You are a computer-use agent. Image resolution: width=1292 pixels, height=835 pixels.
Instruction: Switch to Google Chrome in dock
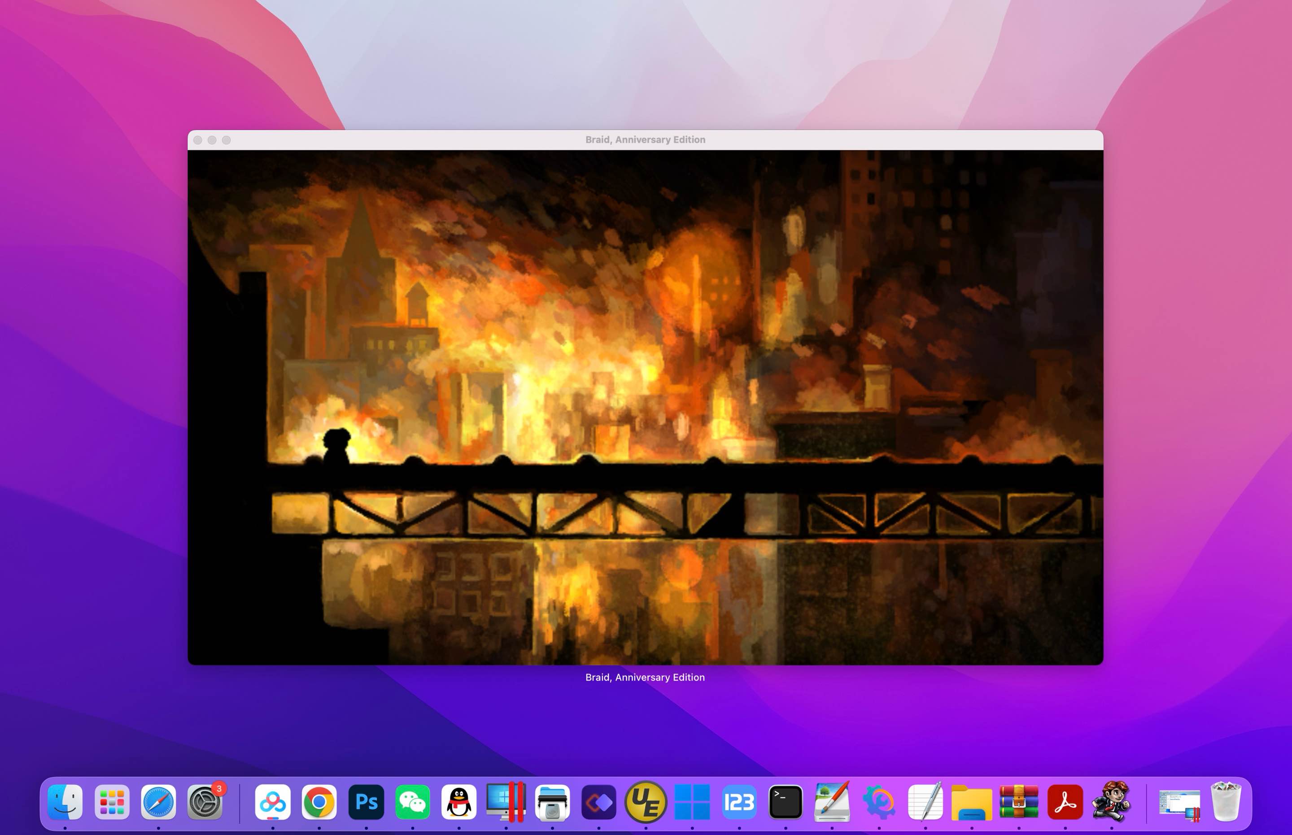coord(319,802)
